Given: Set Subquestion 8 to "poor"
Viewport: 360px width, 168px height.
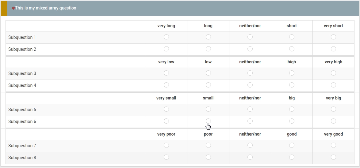Looking at the screenshot, I should click(208, 157).
